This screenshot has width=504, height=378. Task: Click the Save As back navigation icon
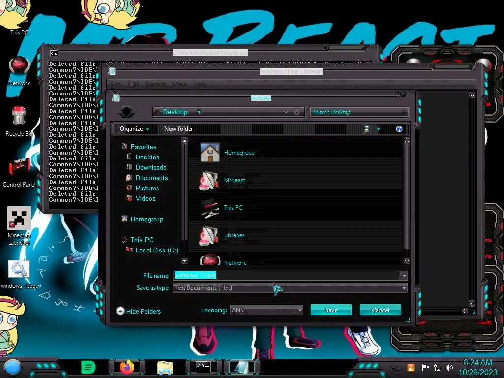tap(126, 112)
